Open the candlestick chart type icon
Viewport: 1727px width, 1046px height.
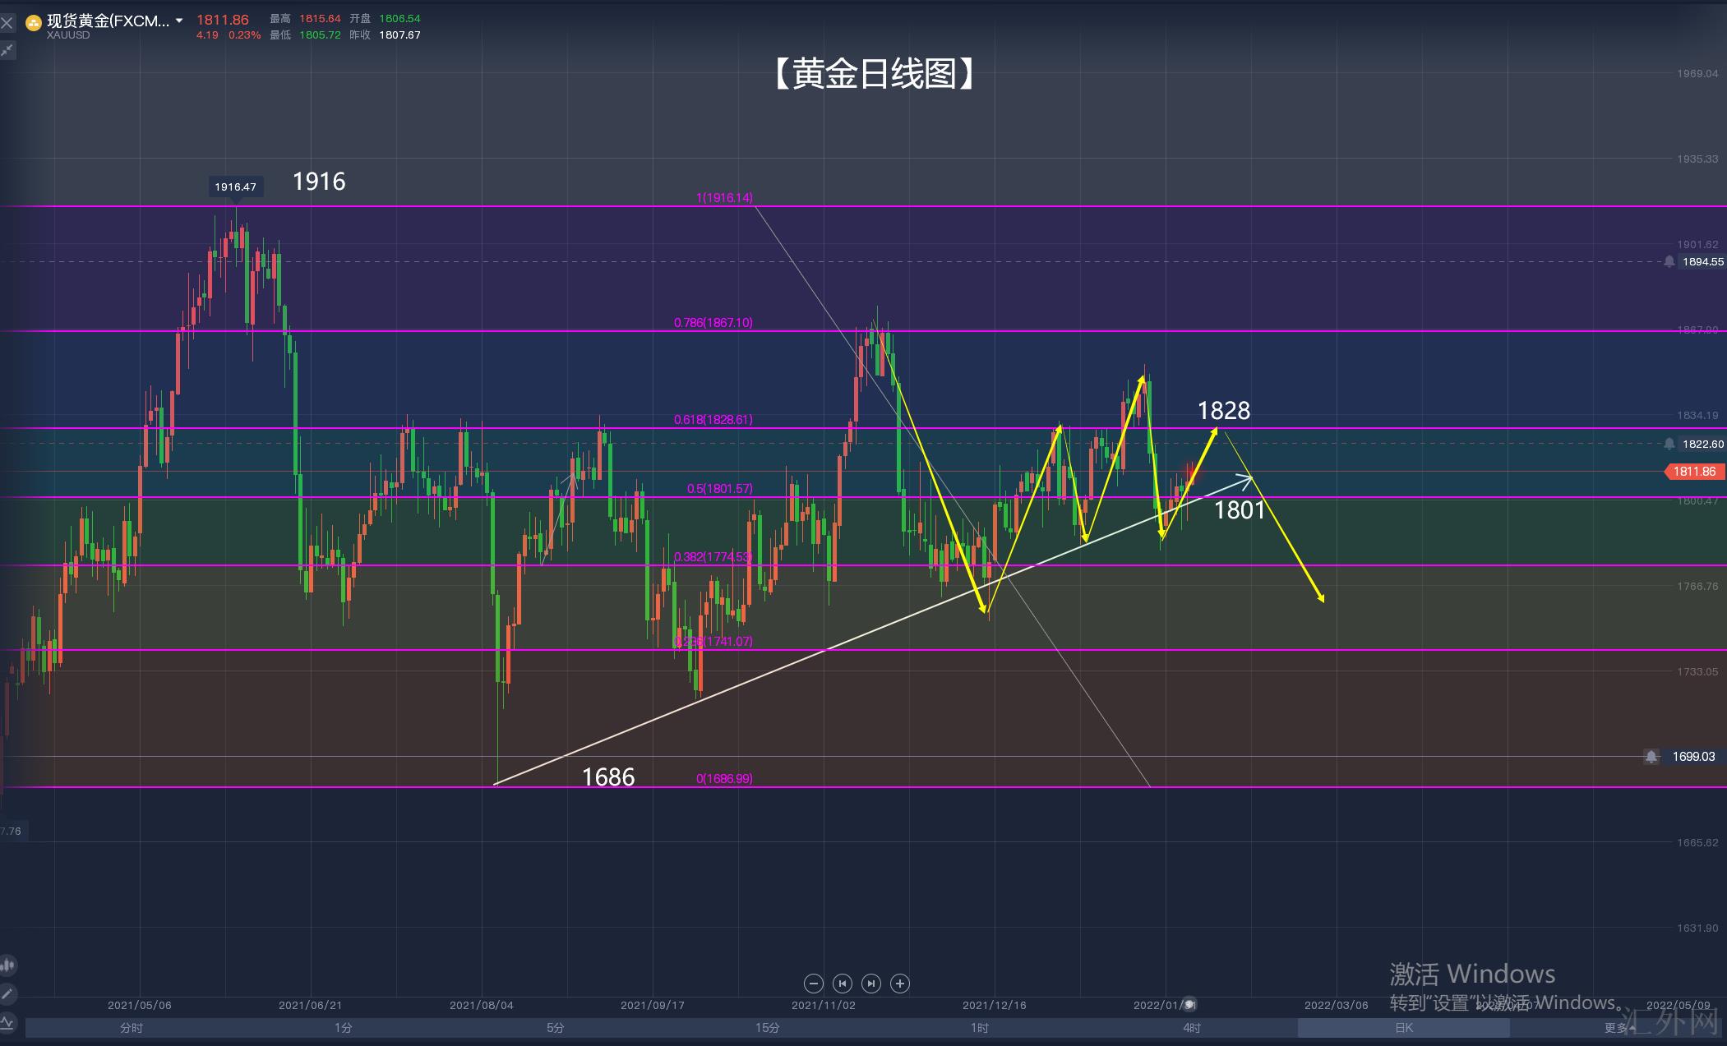7,965
